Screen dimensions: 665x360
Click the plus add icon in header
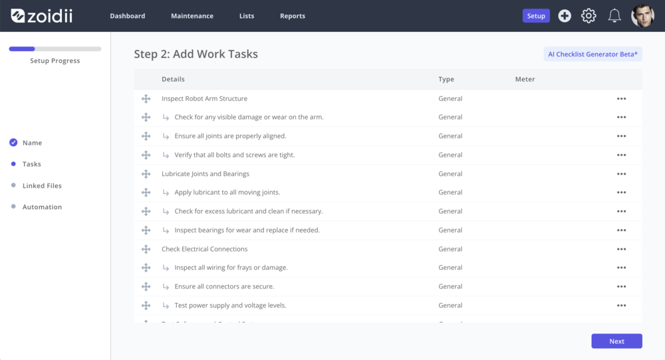pos(565,16)
